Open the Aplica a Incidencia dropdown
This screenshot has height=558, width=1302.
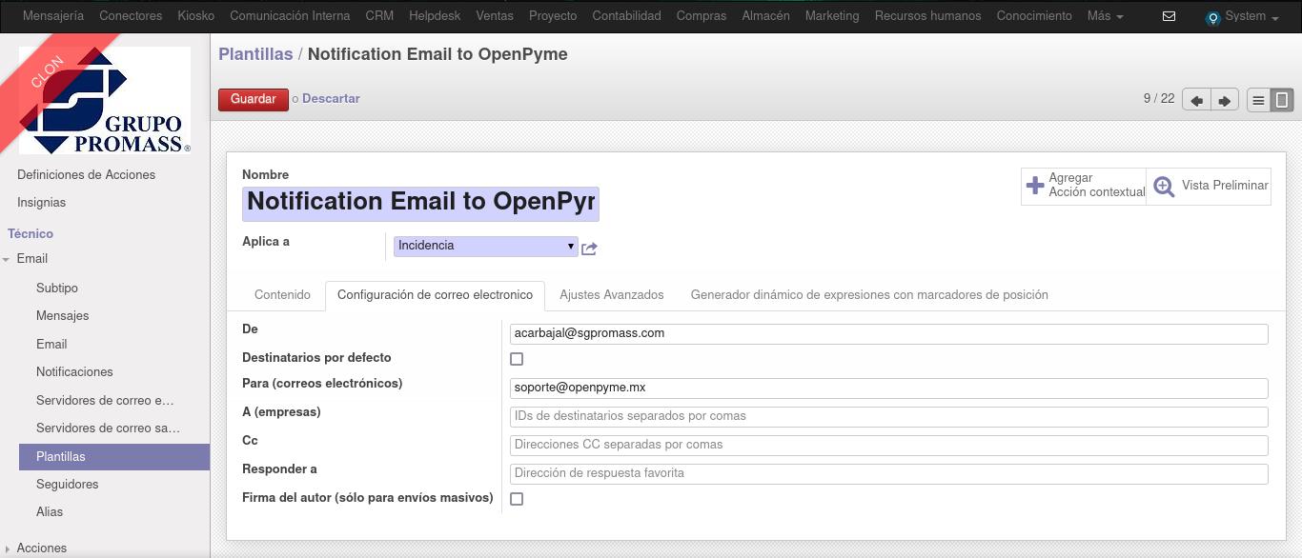click(x=485, y=246)
